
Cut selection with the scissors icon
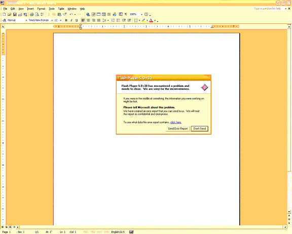click(x=49, y=14)
